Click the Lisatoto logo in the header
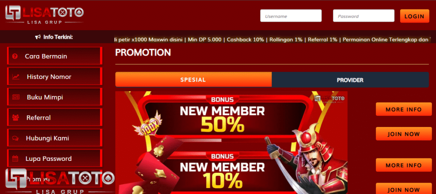 coord(44,15)
